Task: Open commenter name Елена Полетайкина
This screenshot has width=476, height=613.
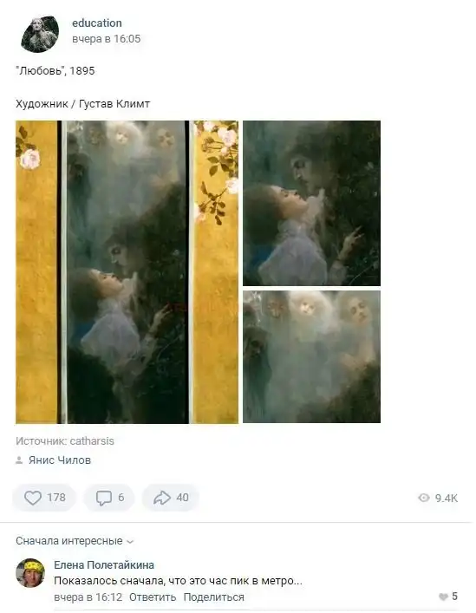Action: coord(104,565)
